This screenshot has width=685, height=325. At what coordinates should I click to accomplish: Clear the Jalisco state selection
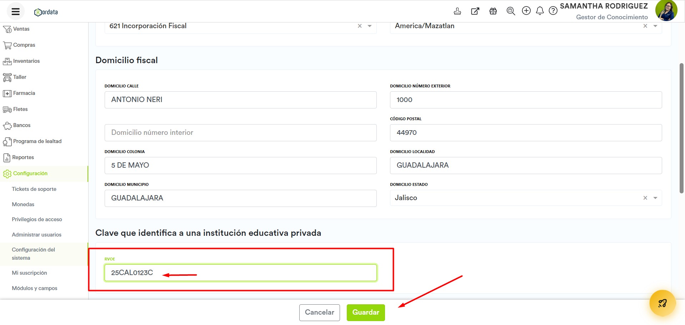(x=645, y=198)
